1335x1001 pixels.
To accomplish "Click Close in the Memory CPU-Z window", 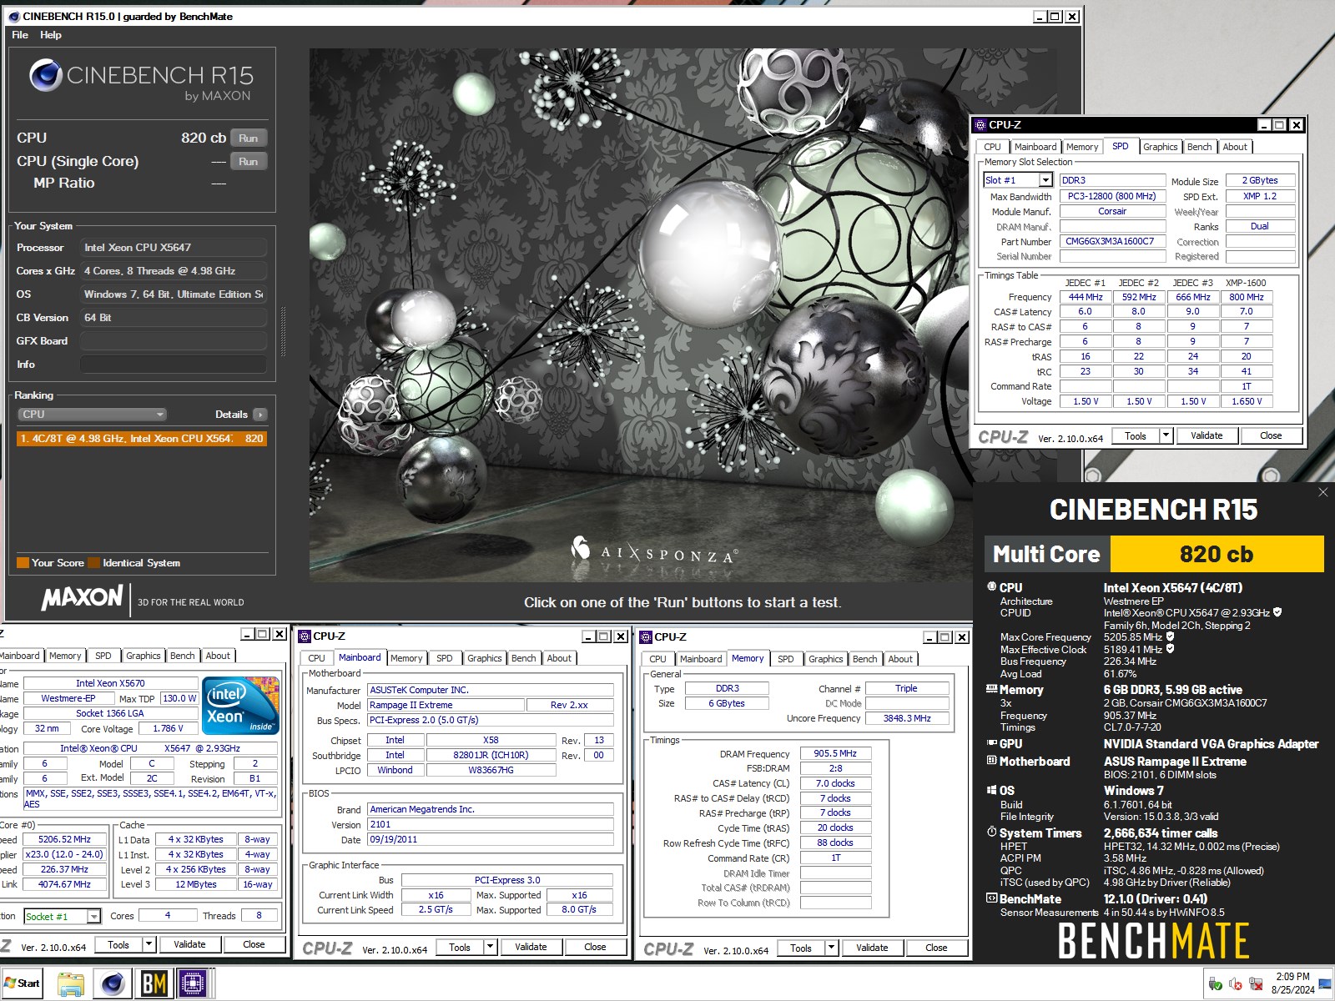I will pyautogui.click(x=936, y=948).
